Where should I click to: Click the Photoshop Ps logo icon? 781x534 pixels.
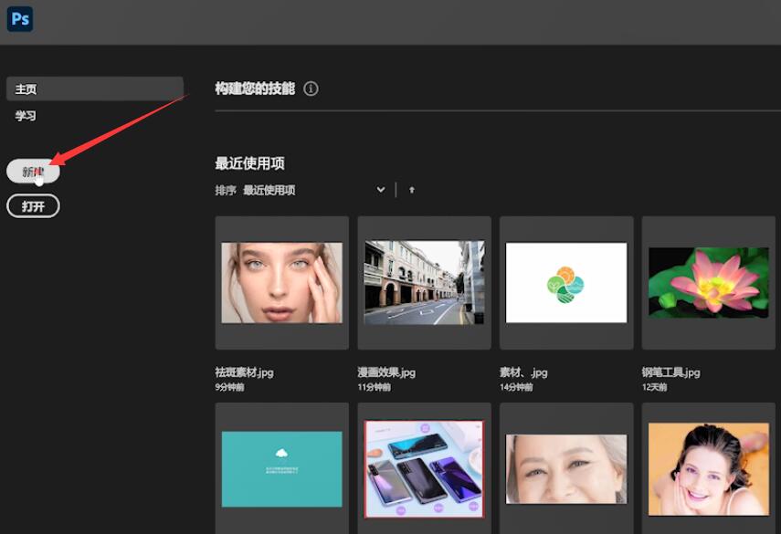pos(20,19)
